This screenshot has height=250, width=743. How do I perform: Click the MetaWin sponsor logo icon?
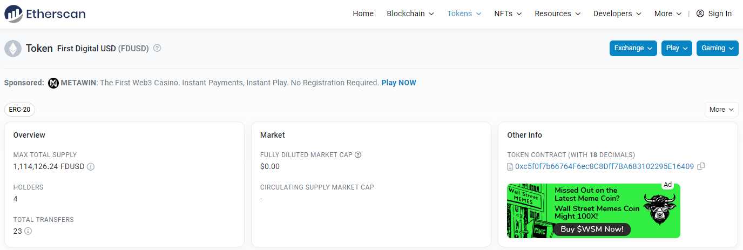[53, 83]
